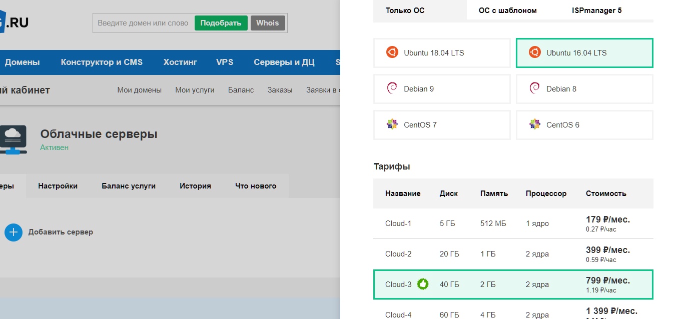
Task: Open the VPS menu
Action: click(225, 62)
